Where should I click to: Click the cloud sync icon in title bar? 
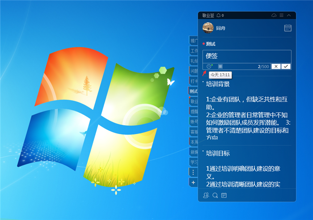click(274, 15)
